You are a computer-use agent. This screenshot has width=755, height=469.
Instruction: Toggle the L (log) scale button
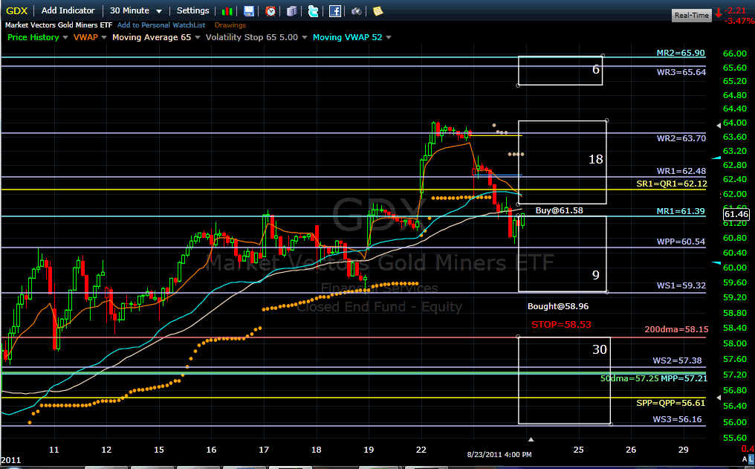751,460
